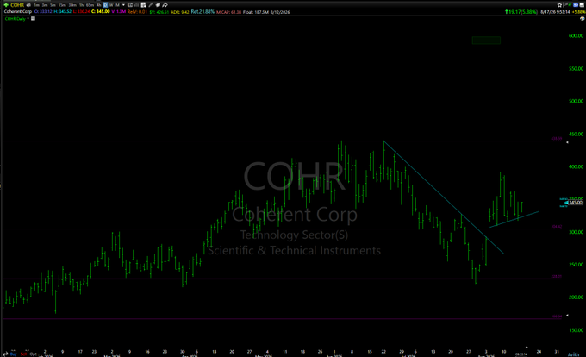Switch to the W weekly timeframe
Viewport: 586px width, 357px height.
(111, 5)
